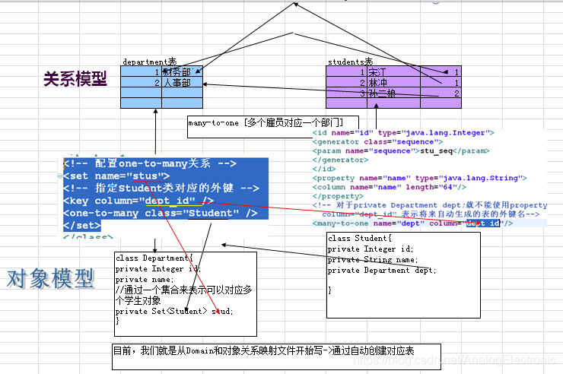Click "private Integer id;" in the Department box
563x374 pixels.
click(x=158, y=268)
